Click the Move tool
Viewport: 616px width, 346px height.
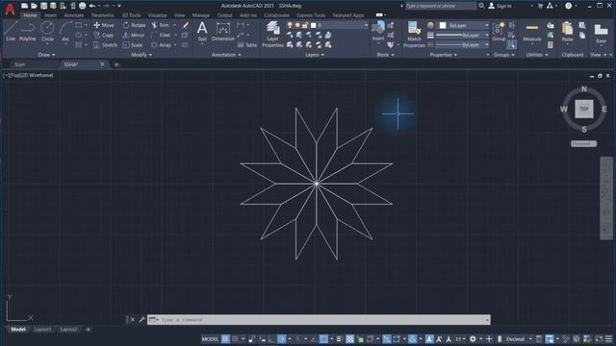pos(104,25)
